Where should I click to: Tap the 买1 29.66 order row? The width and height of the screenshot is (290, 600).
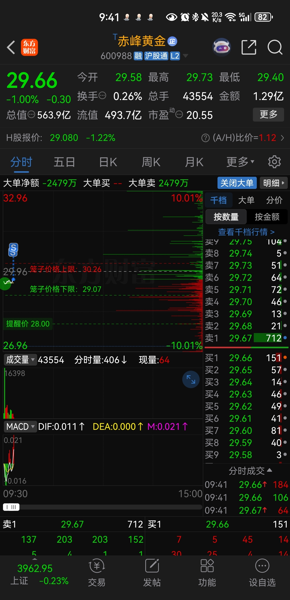(246, 358)
